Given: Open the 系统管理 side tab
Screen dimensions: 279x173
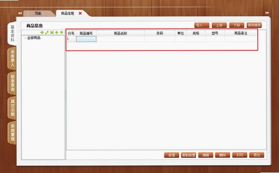Looking at the screenshot, I should (12, 132).
